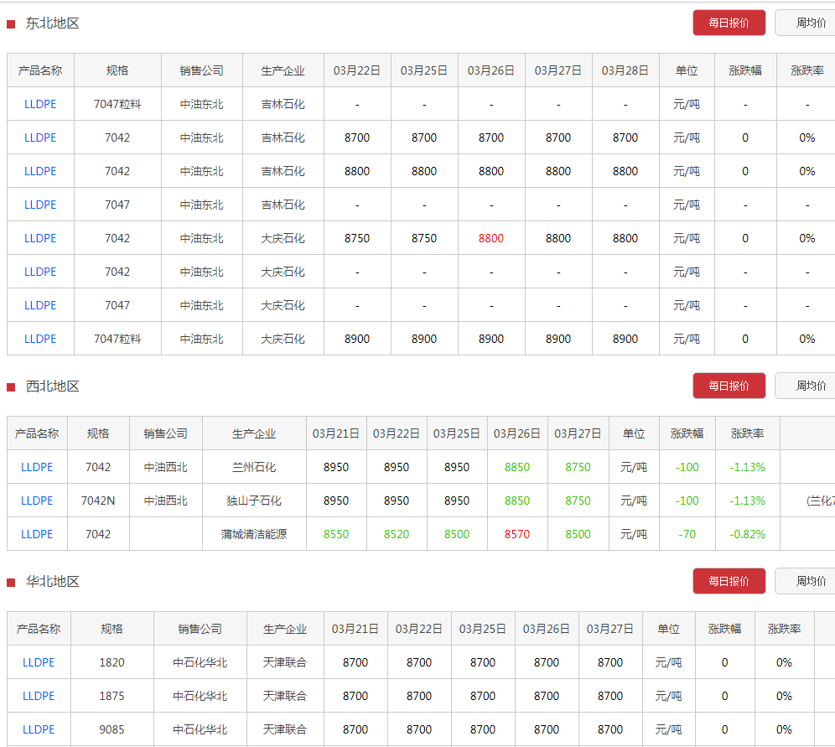Open LLDPE link in 1820 天津联合 row

tap(39, 663)
